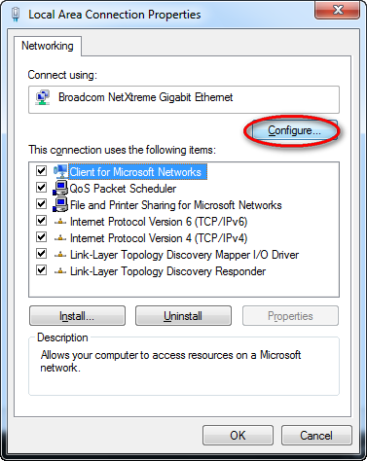Click the Link-Layer Discovery Responder icon

point(60,271)
